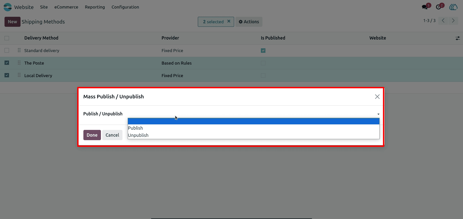Open the Website app logo icon

click(8, 7)
